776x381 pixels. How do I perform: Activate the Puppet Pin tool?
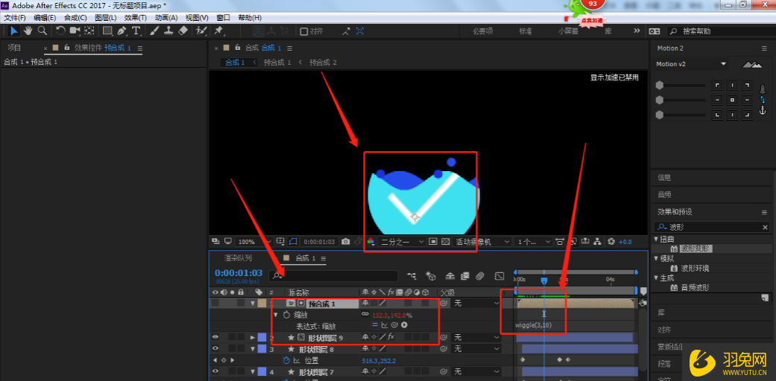click(218, 31)
